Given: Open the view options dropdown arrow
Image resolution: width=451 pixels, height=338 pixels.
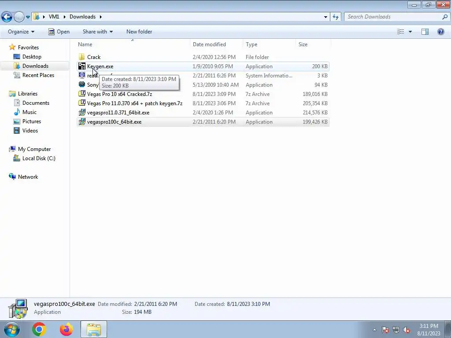Looking at the screenshot, I should [x=410, y=32].
